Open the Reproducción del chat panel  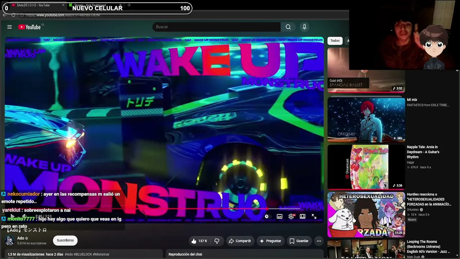click(x=185, y=254)
